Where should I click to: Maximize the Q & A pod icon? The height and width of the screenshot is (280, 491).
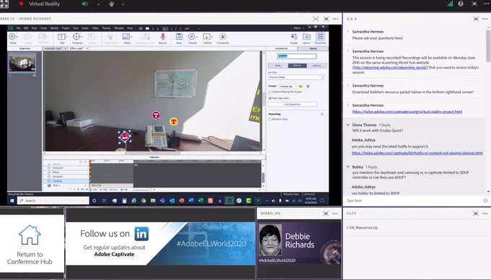476,19
